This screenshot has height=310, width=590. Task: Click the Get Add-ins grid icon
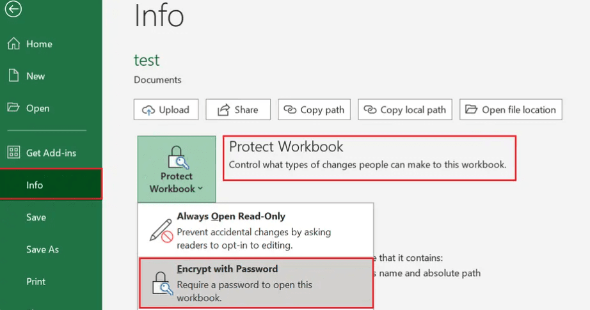tap(13, 153)
